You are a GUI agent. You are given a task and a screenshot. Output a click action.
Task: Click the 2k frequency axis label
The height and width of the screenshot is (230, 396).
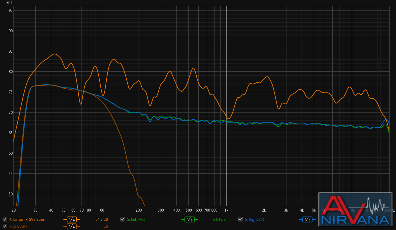pos(264,210)
